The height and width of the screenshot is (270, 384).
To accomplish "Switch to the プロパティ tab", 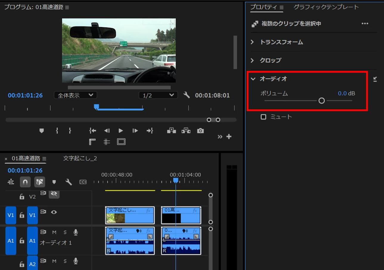I will [264, 7].
